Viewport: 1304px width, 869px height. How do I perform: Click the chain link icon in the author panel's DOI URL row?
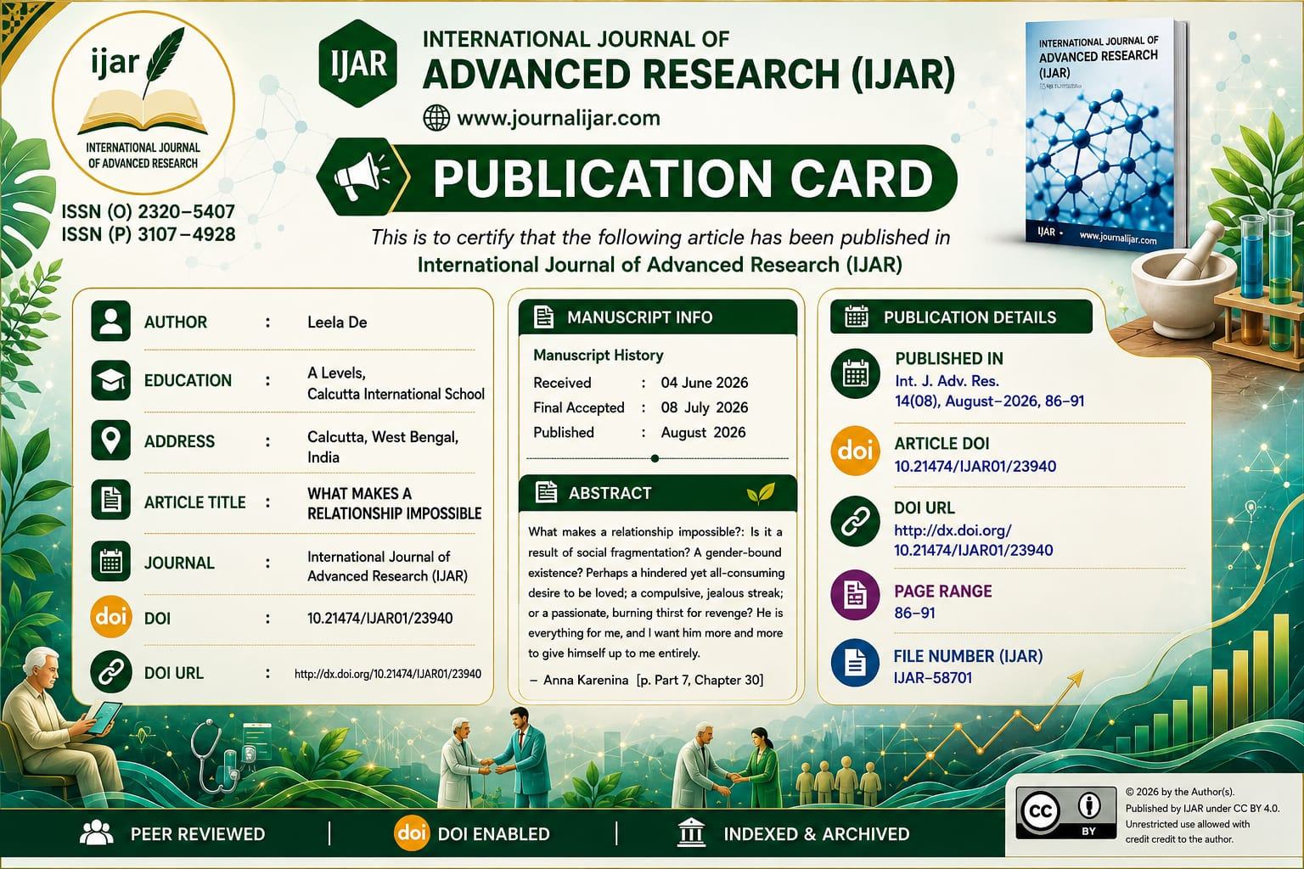(x=111, y=672)
